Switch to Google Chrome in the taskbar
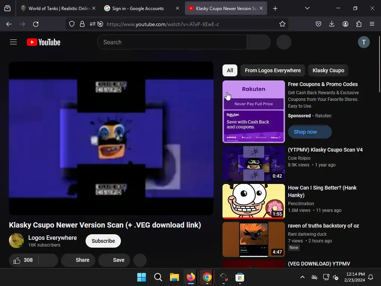This screenshot has height=286, width=381. click(207, 277)
